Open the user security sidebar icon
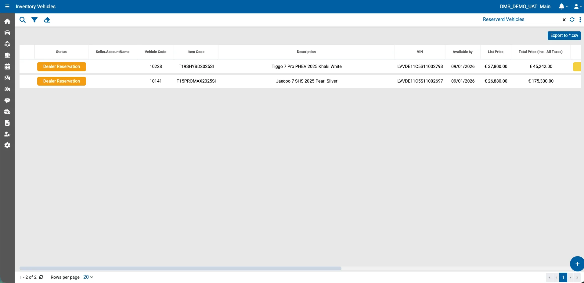Screen dimensions: 584x283 coord(7,134)
